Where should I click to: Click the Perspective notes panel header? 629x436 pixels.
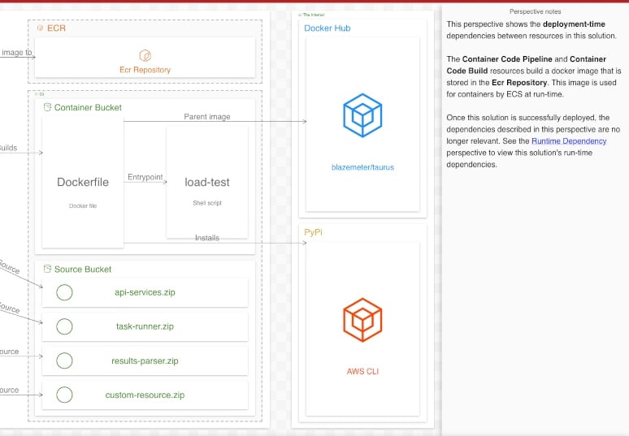535,11
